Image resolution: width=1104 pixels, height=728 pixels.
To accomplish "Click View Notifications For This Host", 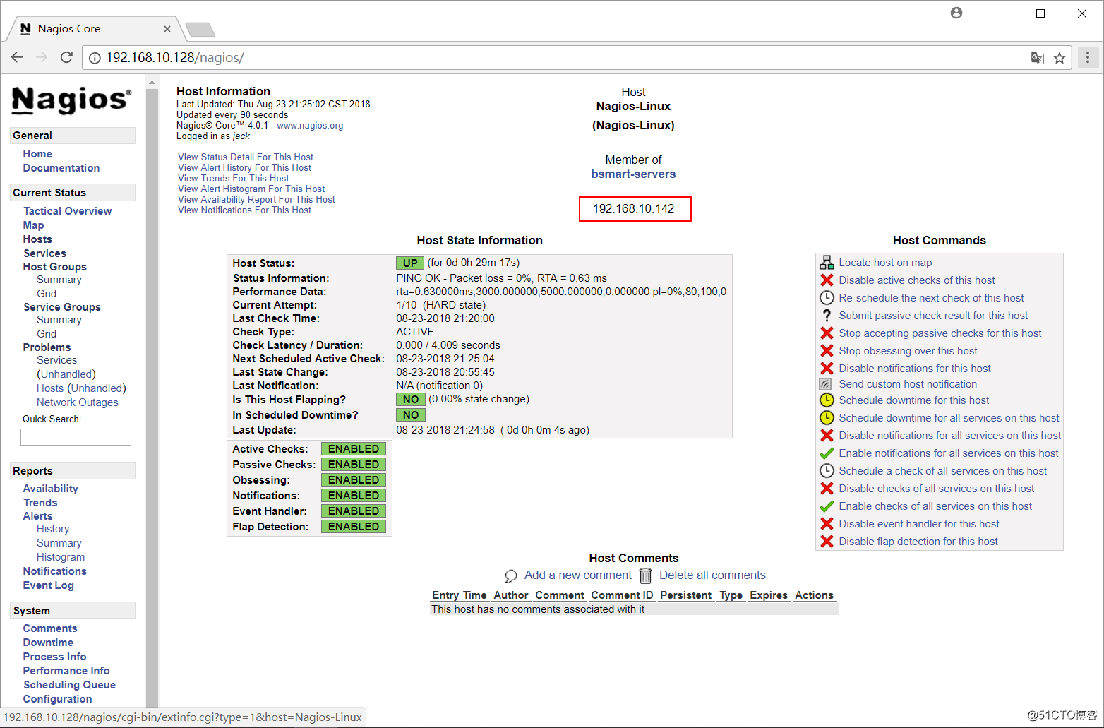I will tap(244, 210).
